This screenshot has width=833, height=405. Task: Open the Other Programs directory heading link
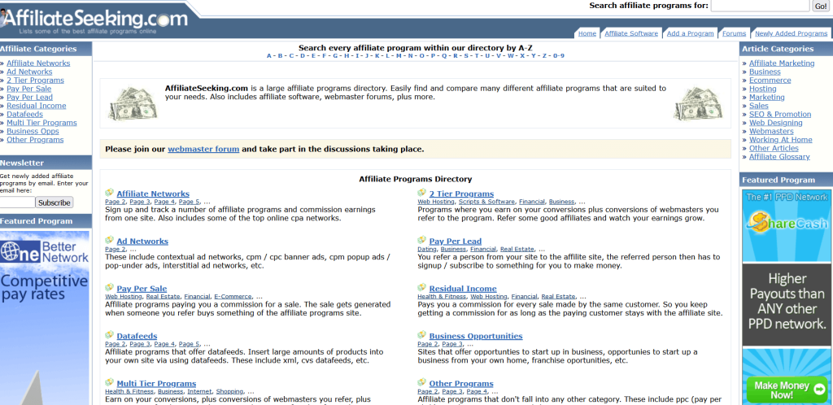pyautogui.click(x=461, y=383)
